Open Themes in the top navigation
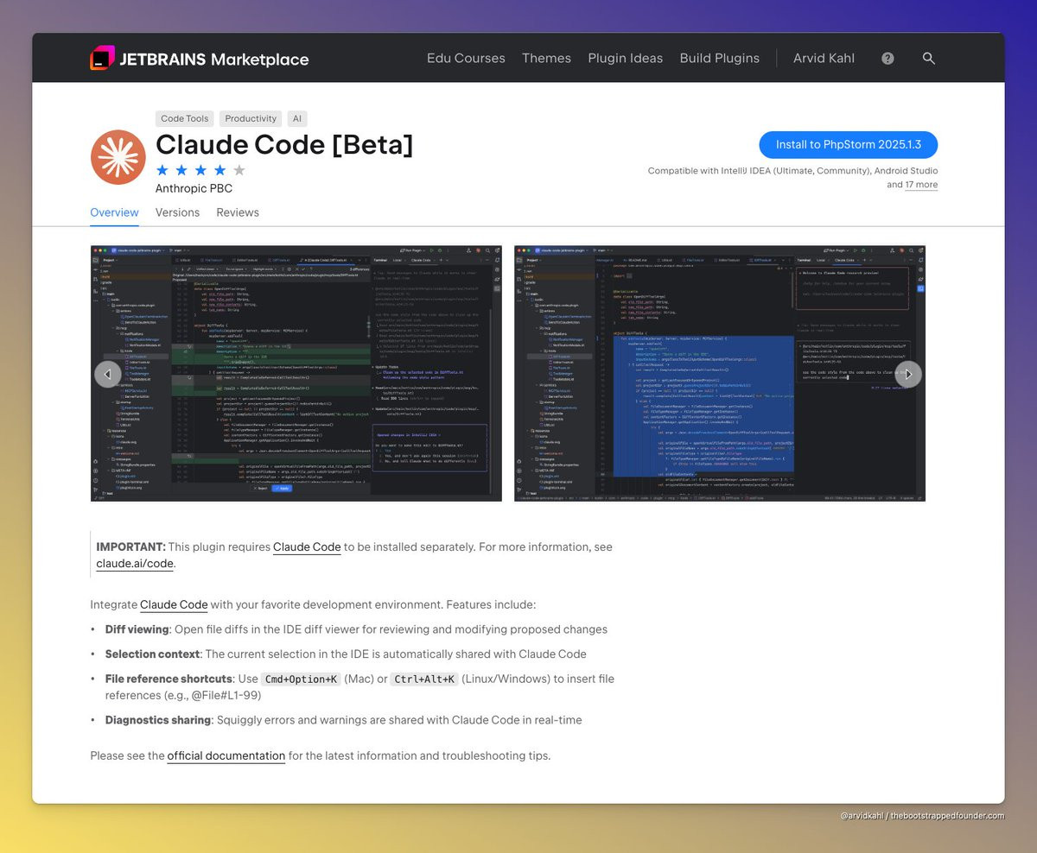Image resolution: width=1037 pixels, height=853 pixels. [546, 59]
